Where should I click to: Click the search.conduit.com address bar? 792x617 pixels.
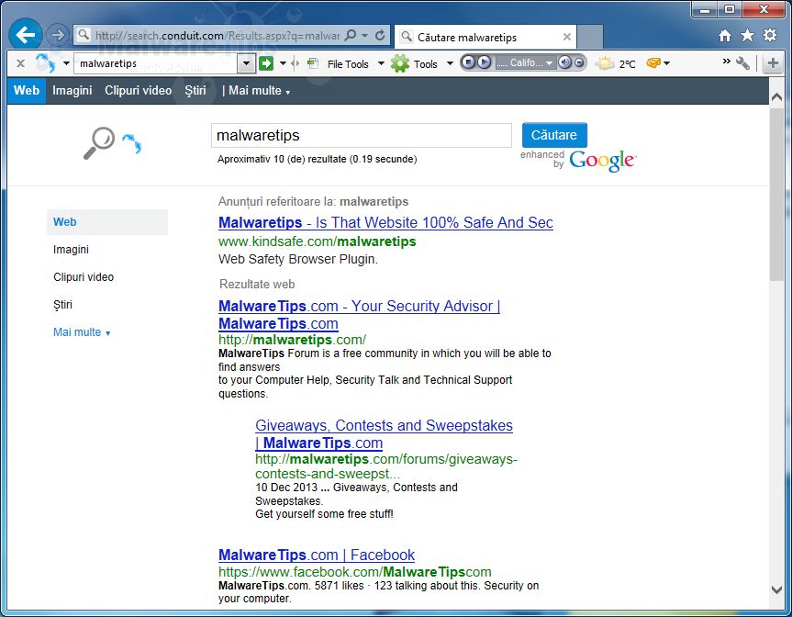(x=218, y=36)
